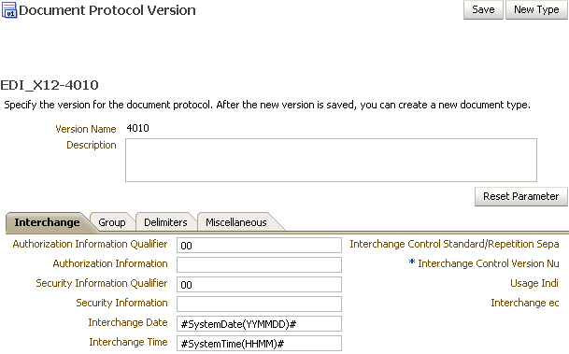Image resolution: width=569 pixels, height=354 pixels.
Task: Select the Security Information Qualifier field
Action: (259, 284)
